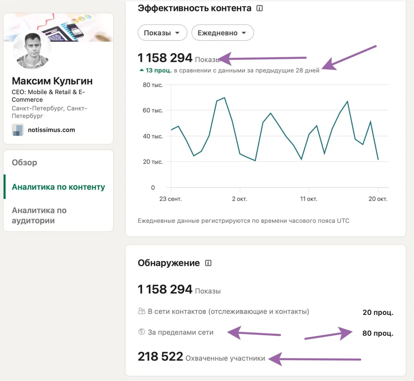Click the 1 158 294 total above the chart
This screenshot has height=381, width=414.
click(x=165, y=58)
